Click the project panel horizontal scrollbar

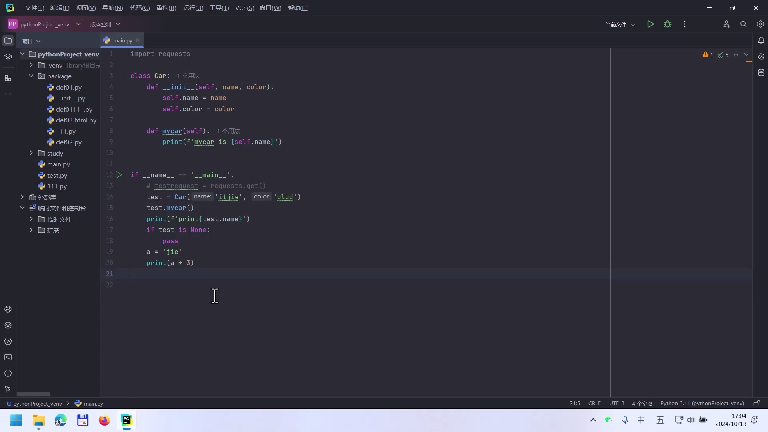(x=33, y=394)
